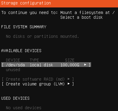Click the arrow beside Create volume group (LVM)
The image size is (118, 111).
click(x=69, y=84)
